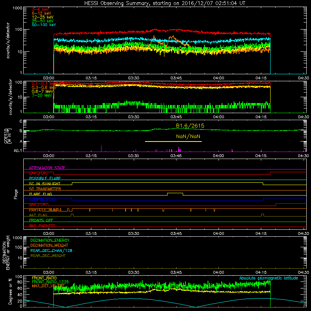The width and height of the screenshot is (311, 311).
Task: Select the green 7-20 MeV legend entry
Action: click(42, 95)
